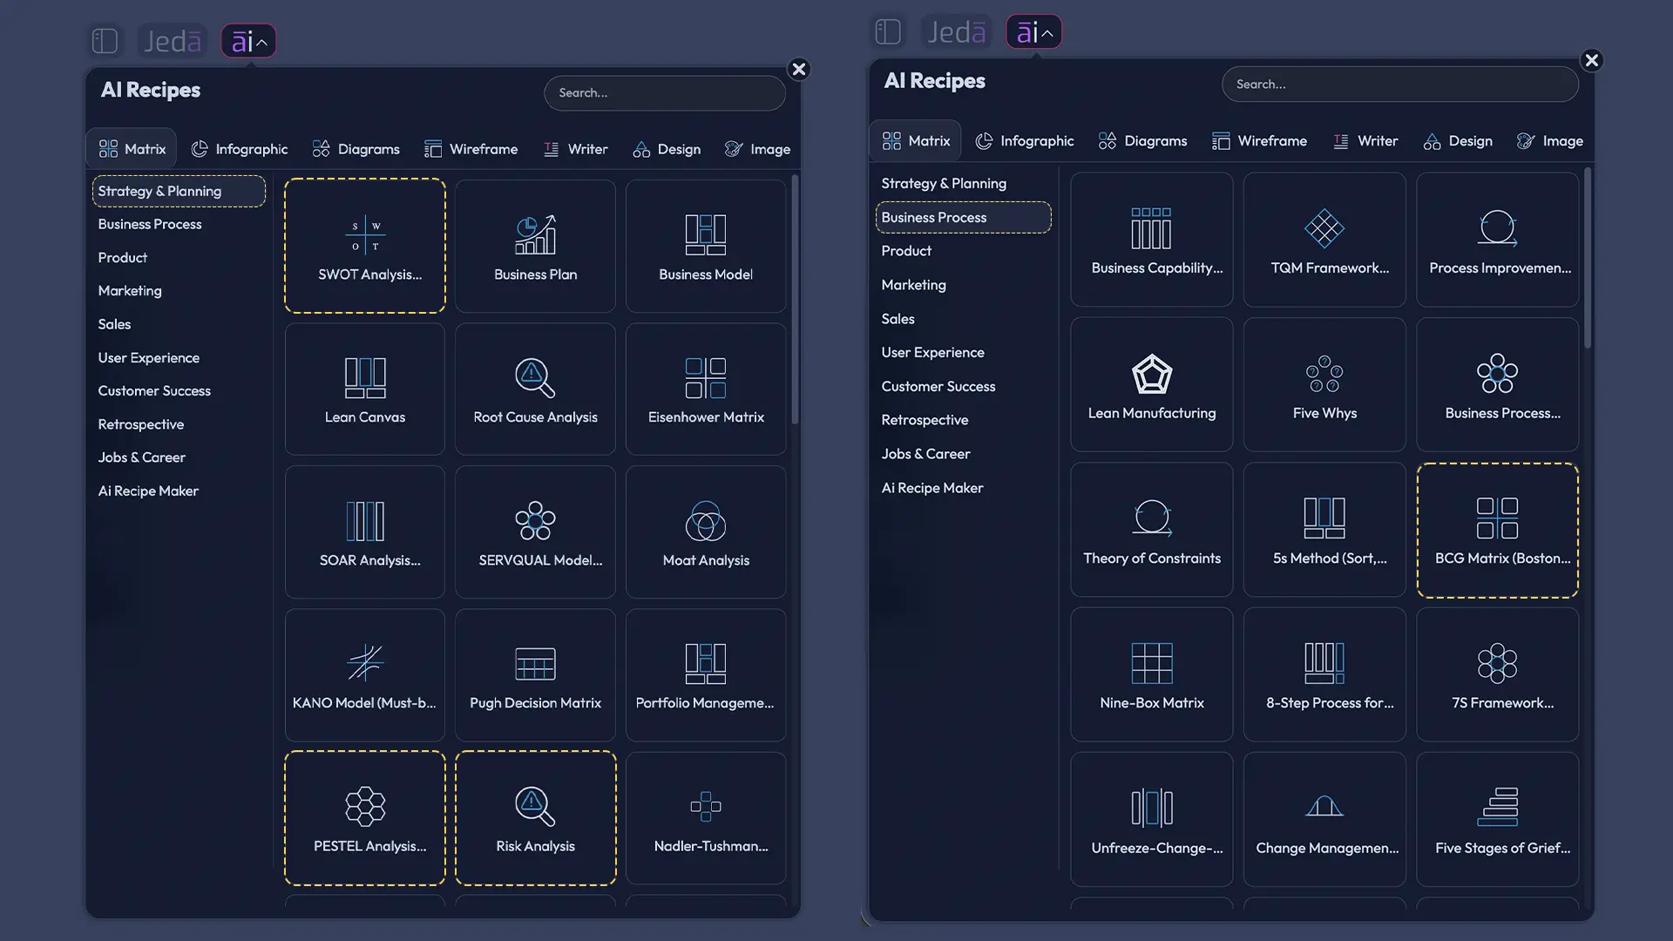Open the Wireframe tab in right panel

pyautogui.click(x=1259, y=141)
